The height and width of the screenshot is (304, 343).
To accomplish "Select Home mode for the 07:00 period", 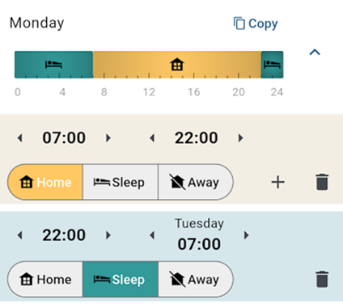I will 45,182.
